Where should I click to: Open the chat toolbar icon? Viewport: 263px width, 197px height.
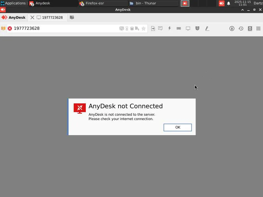tap(160, 28)
